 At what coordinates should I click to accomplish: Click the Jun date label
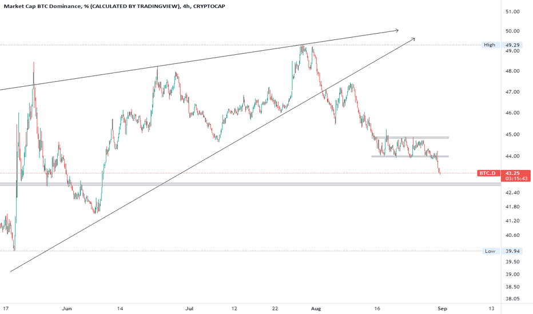click(67, 308)
